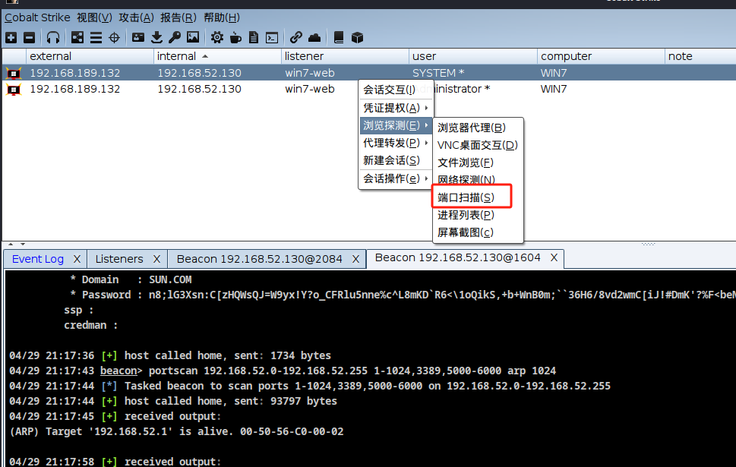Click the Disconnect minus icon
This screenshot has width=736, height=467.
(x=29, y=37)
